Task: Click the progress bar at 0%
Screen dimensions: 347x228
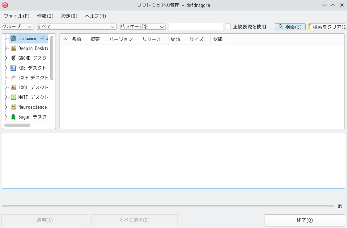Action: [168, 206]
